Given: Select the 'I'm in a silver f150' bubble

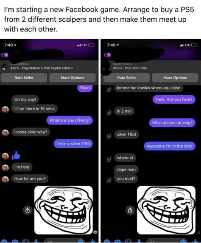Looking at the screenshot, I should pos(73,144).
